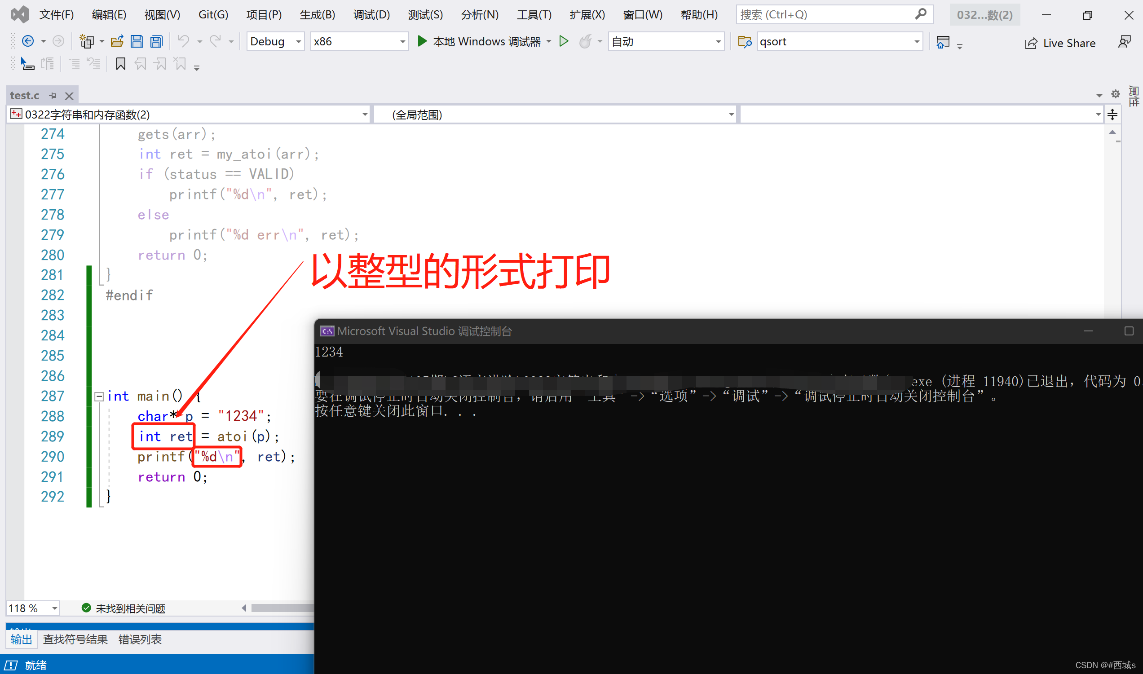Click the horizontal editor scrollbar
The height and width of the screenshot is (674, 1143).
[x=282, y=608]
